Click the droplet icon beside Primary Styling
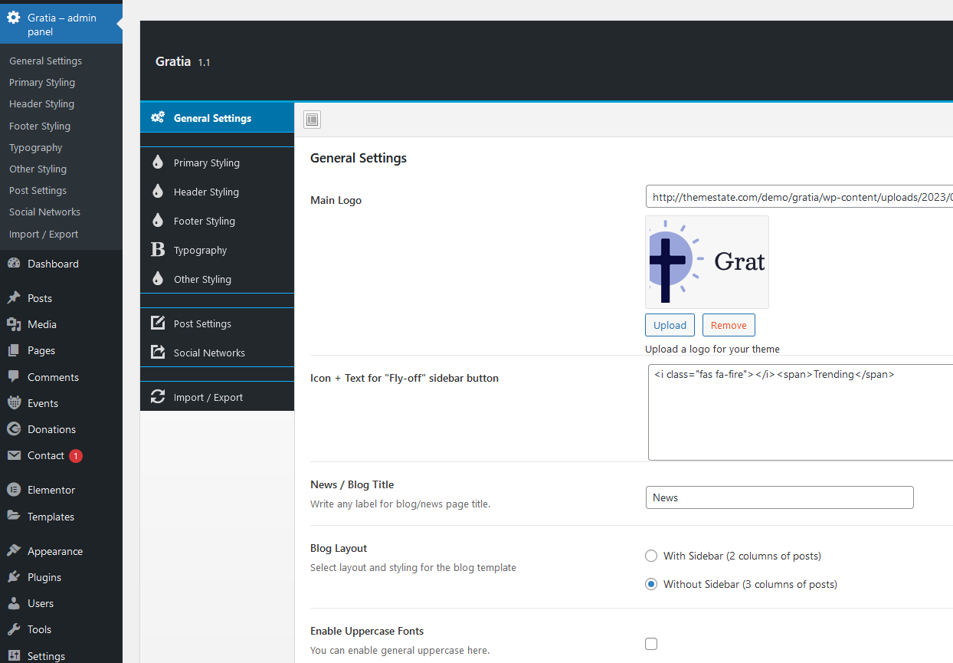 158,162
